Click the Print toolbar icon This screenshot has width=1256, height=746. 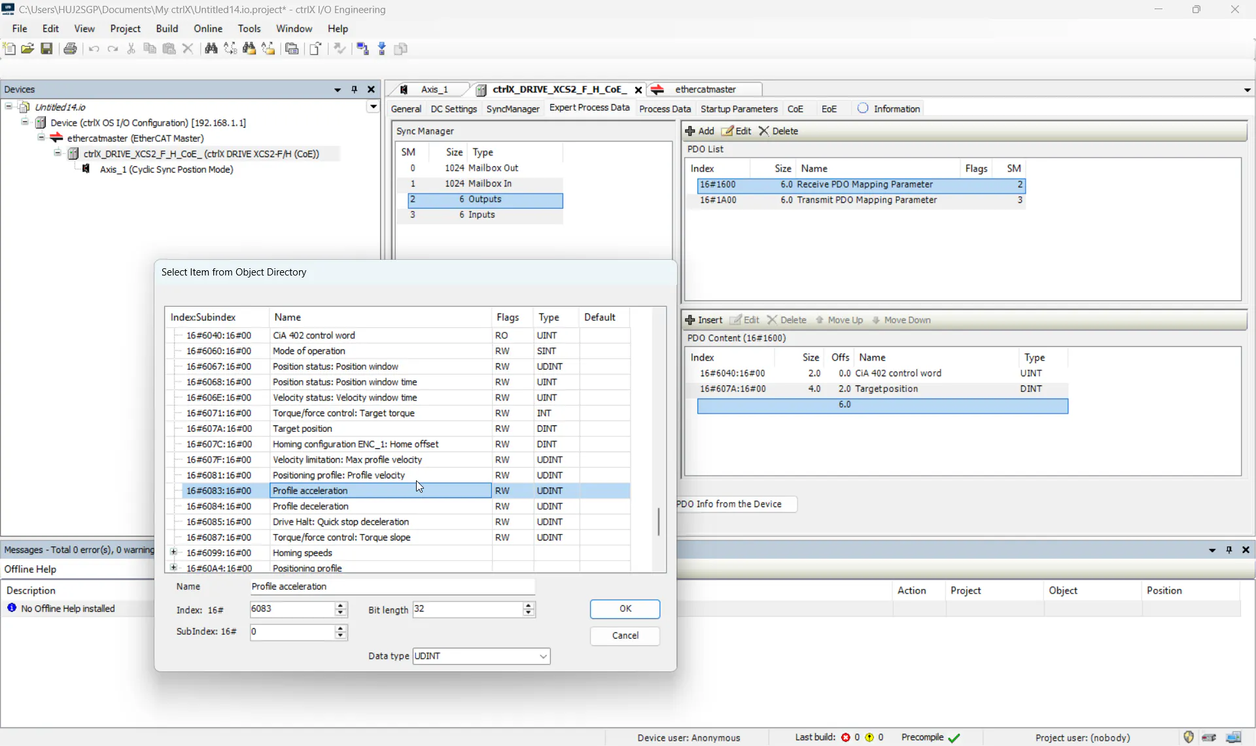pyautogui.click(x=70, y=48)
